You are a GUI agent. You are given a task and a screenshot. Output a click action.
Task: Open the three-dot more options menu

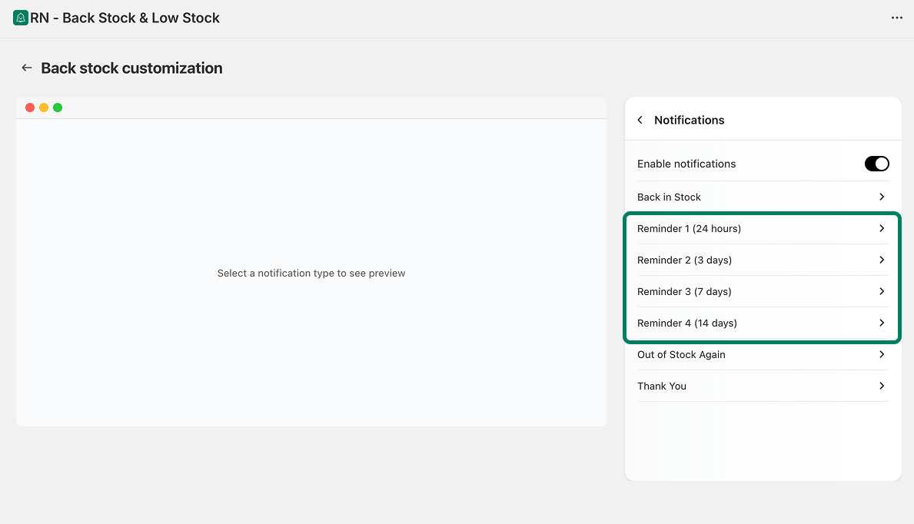coord(896,18)
